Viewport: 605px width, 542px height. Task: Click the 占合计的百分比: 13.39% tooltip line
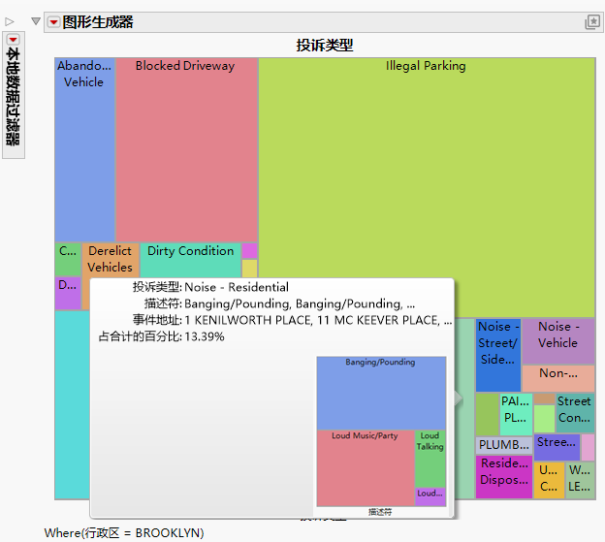click(x=161, y=336)
